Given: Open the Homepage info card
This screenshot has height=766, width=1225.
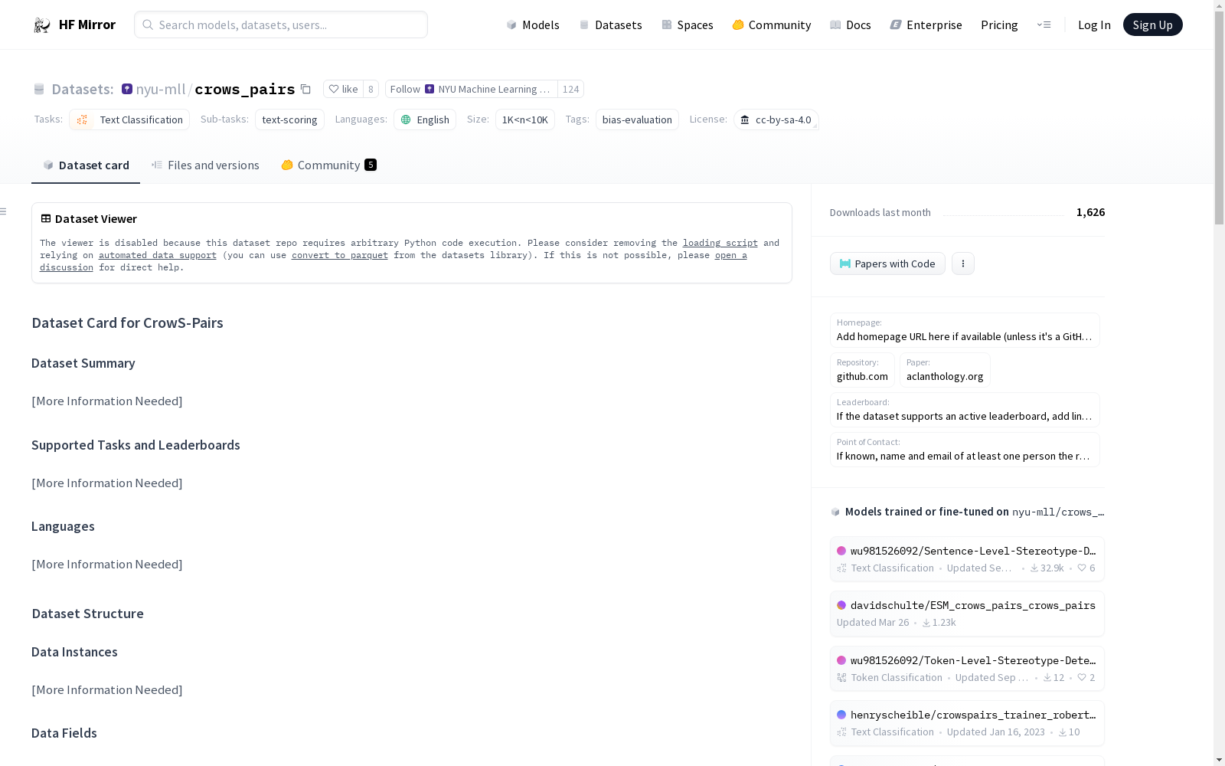Looking at the screenshot, I should click(965, 330).
